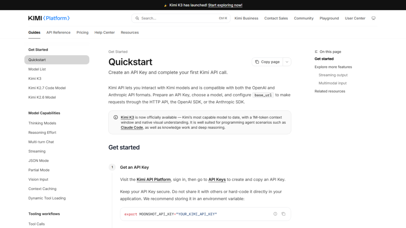Click the Start exploring now banner link
The height and width of the screenshot is (228, 406).
tap(225, 5)
